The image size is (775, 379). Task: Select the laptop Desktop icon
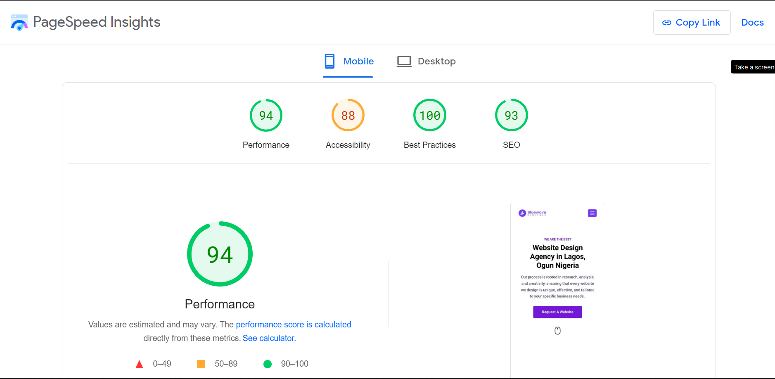coord(404,61)
